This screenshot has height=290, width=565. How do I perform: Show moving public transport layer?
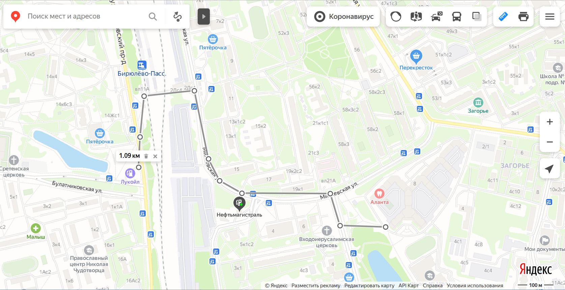[457, 17]
